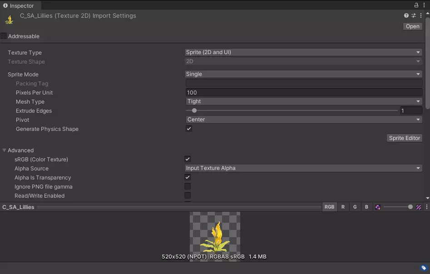Open the Inspector tab options menu
Screen dimensions: 430x274
(x=424, y=5)
